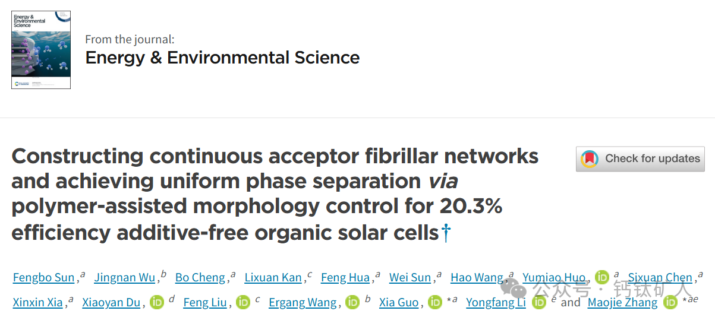The width and height of the screenshot is (715, 317).
Task: Open the Energy & Environmental Science journal cover
Action: tap(41, 49)
